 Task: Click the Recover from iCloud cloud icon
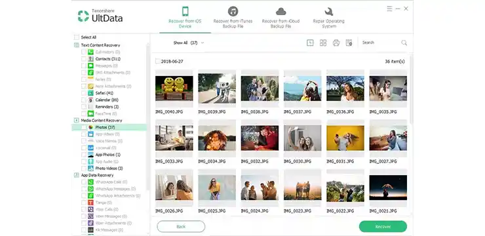[x=281, y=12]
